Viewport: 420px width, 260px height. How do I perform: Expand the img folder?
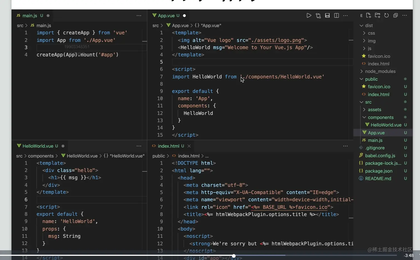364,41
